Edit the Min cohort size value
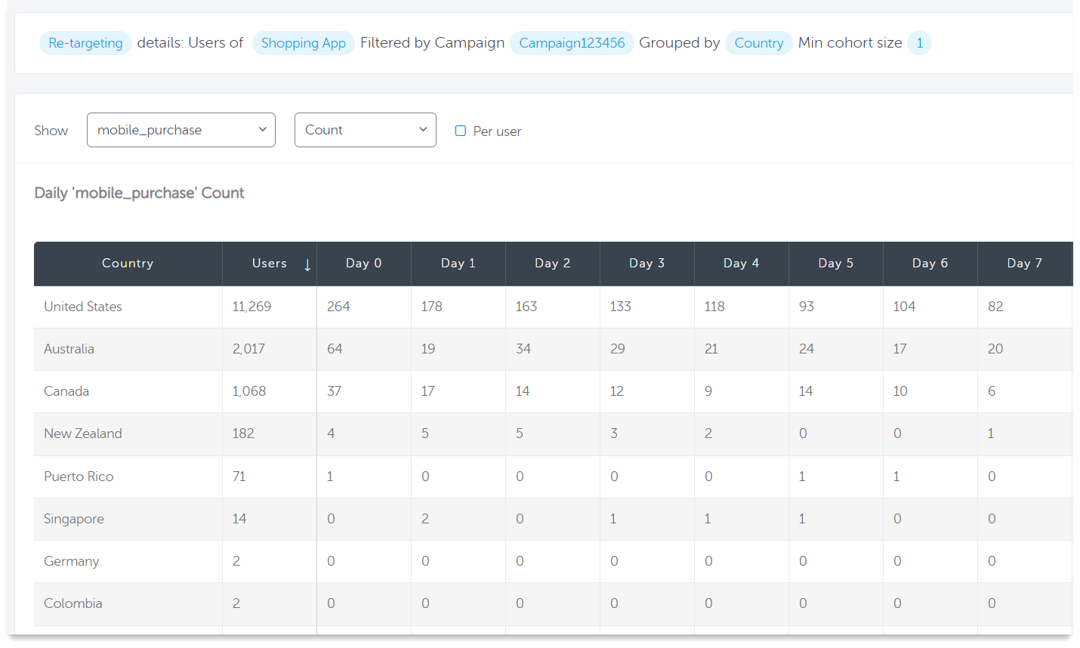Image resolution: width=1080 pixels, height=648 pixels. 919,43
